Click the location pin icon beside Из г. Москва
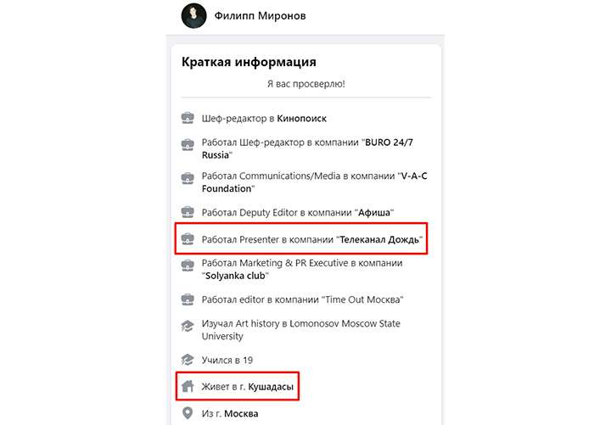 coord(188,413)
